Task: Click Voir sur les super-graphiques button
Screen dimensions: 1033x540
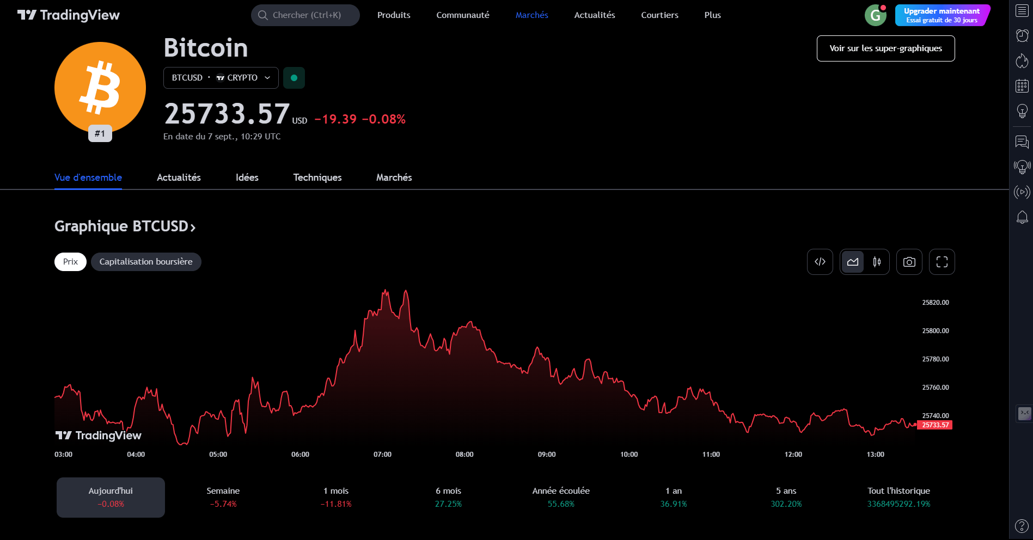Action: coord(885,48)
